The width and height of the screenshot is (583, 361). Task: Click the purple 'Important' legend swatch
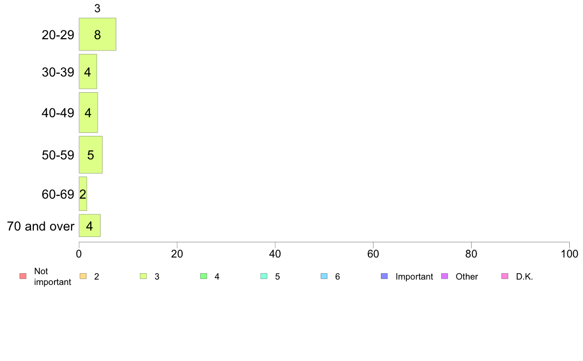[x=384, y=276]
